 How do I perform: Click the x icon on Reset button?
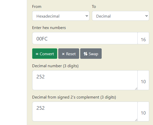tap(63, 54)
